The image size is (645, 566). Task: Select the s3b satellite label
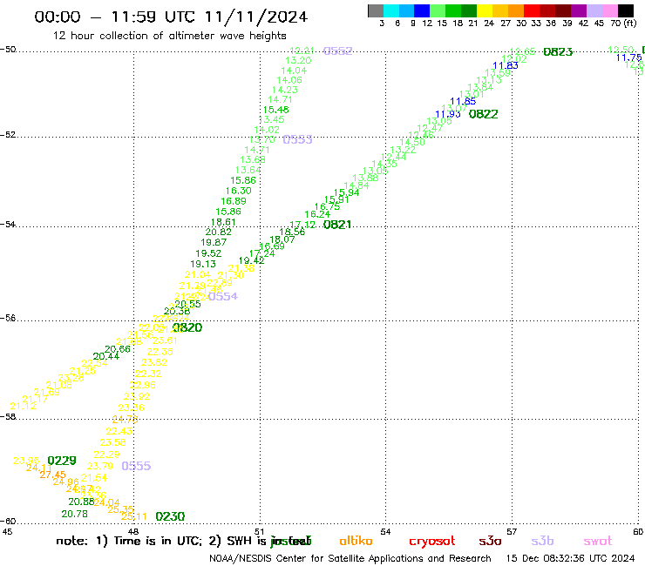pos(542,541)
